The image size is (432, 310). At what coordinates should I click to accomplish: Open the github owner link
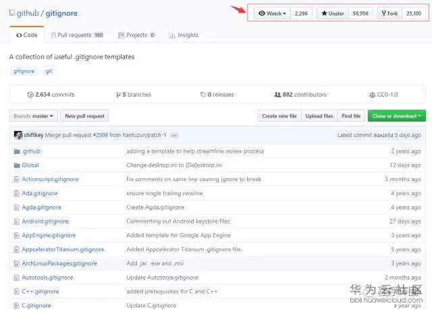click(28, 14)
